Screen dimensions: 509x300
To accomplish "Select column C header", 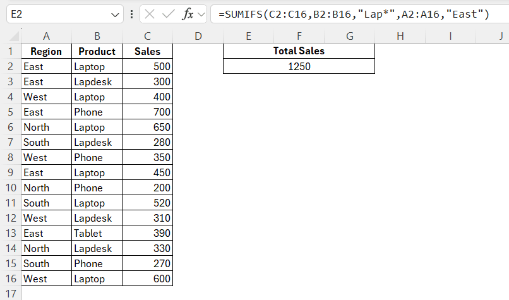I will (147, 37).
